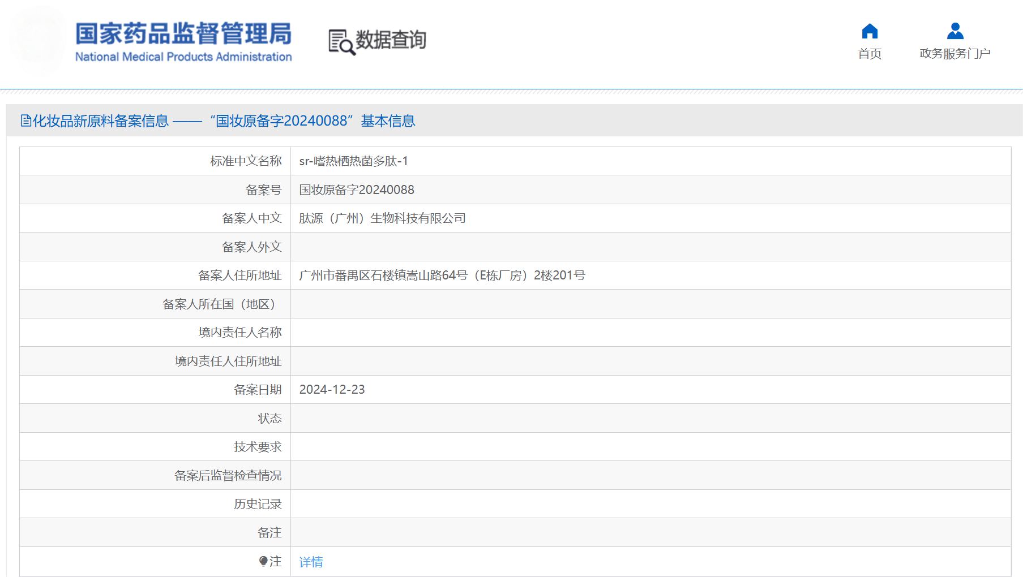
Task: Click the 备案人外文 label
Action: pyautogui.click(x=251, y=247)
